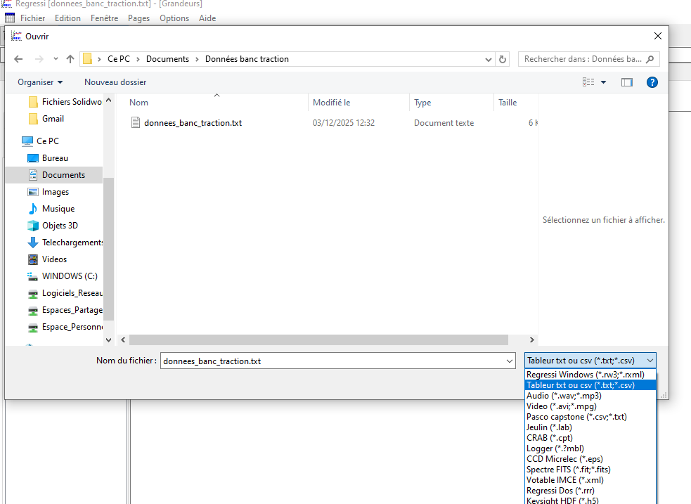The height and width of the screenshot is (504, 691).
Task: Select the donnees_banc_traction.txt file
Action: (193, 123)
